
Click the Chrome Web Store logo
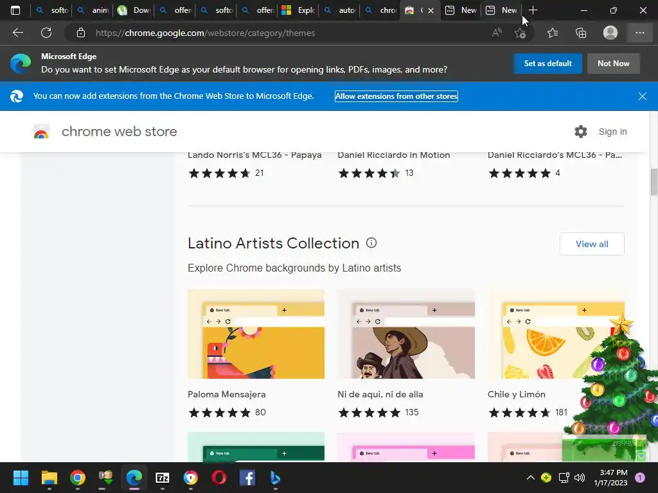coord(41,132)
